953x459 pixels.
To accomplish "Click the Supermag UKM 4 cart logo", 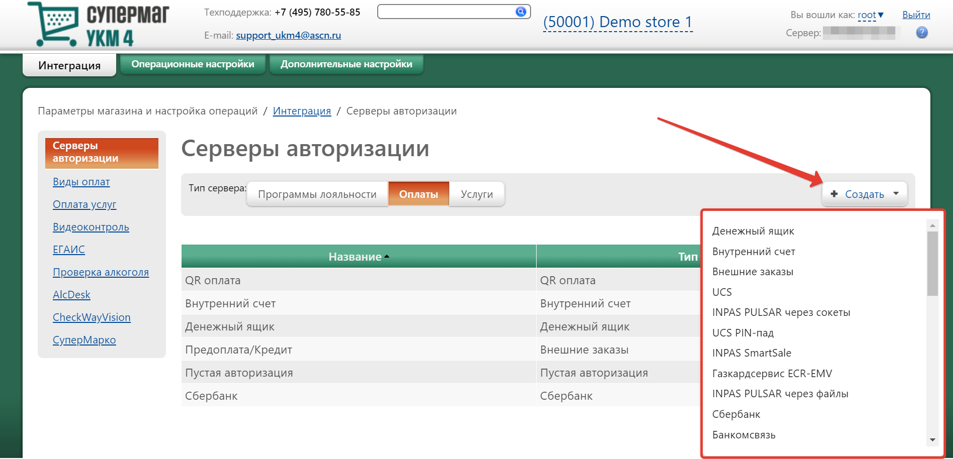I will pos(99,24).
